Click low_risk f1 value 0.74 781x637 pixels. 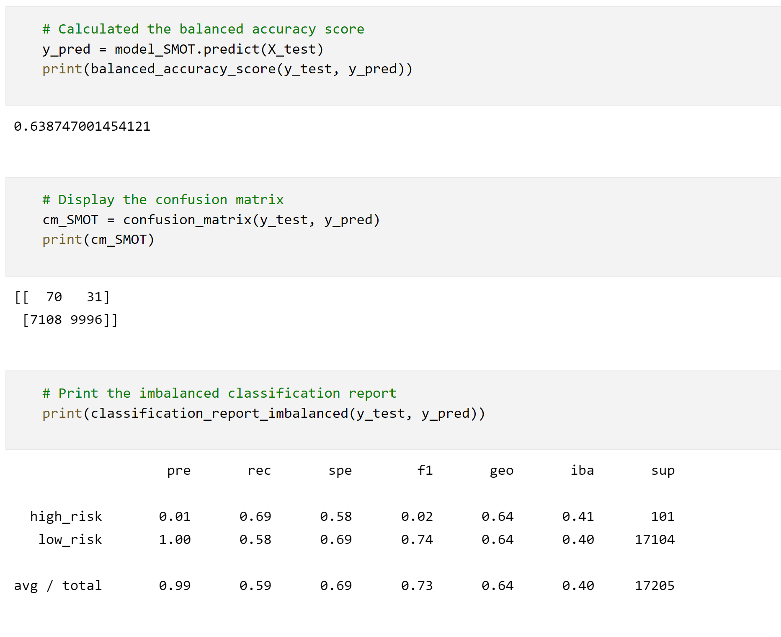[417, 540]
